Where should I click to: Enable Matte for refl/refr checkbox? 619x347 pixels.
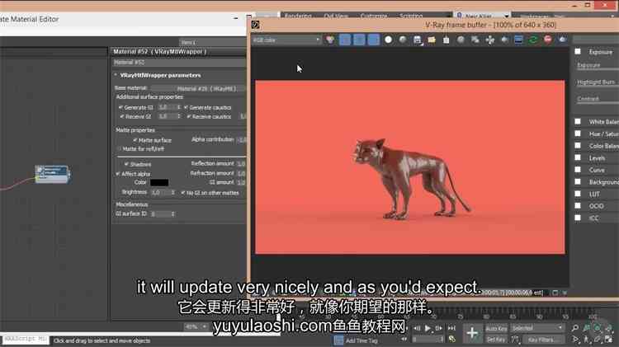[x=119, y=149]
